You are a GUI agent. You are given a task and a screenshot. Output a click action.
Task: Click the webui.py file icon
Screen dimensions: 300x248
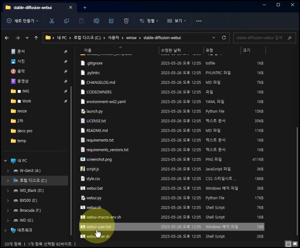(x=83, y=198)
